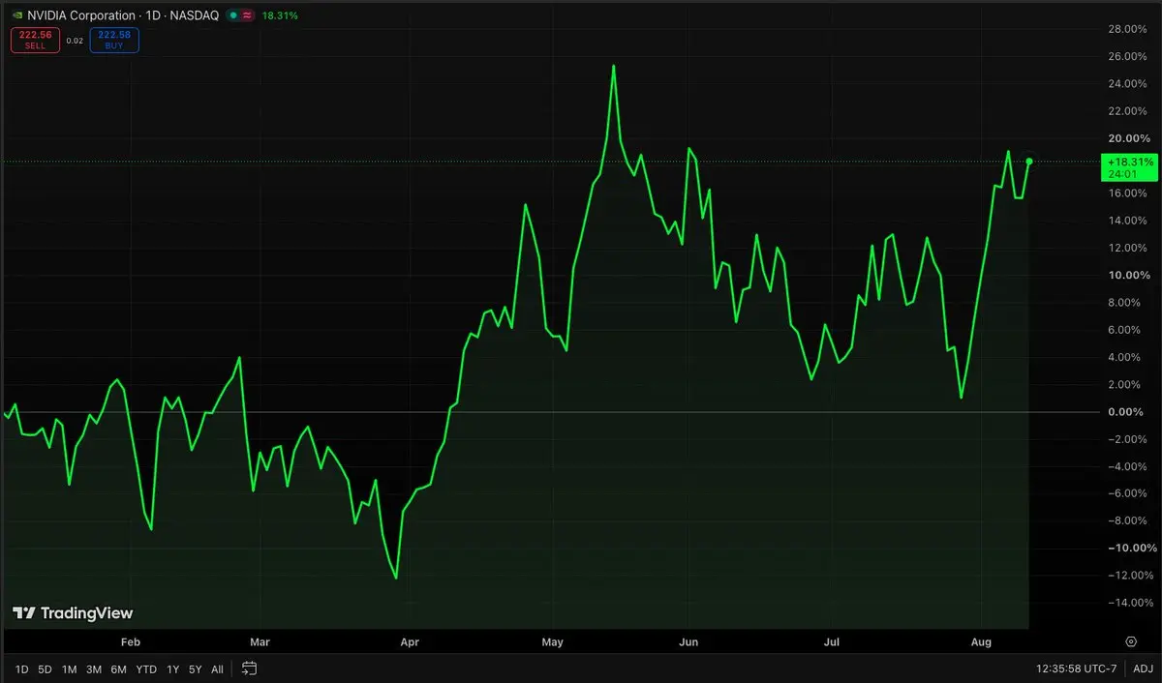Select the 3M time range

(94, 668)
